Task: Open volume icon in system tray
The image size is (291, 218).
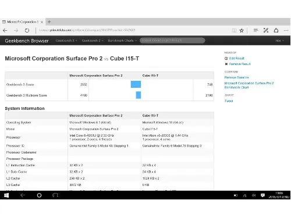Action: click(254, 195)
